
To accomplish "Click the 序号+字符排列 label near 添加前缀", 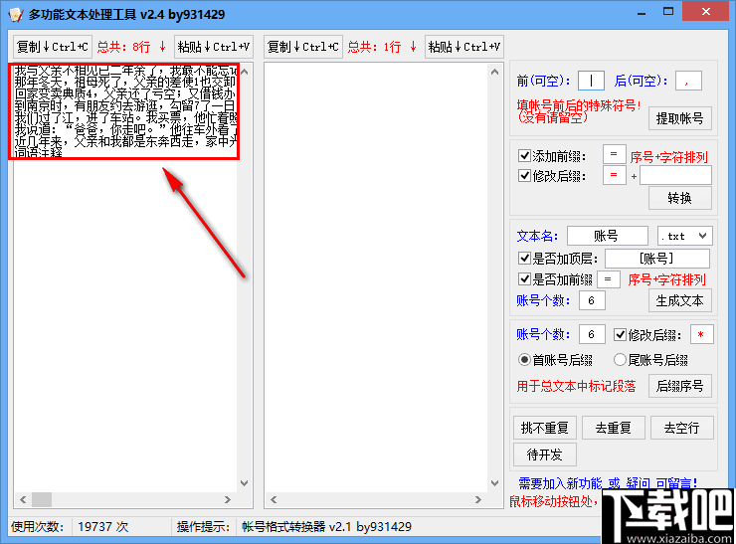I will pyautogui.click(x=668, y=157).
